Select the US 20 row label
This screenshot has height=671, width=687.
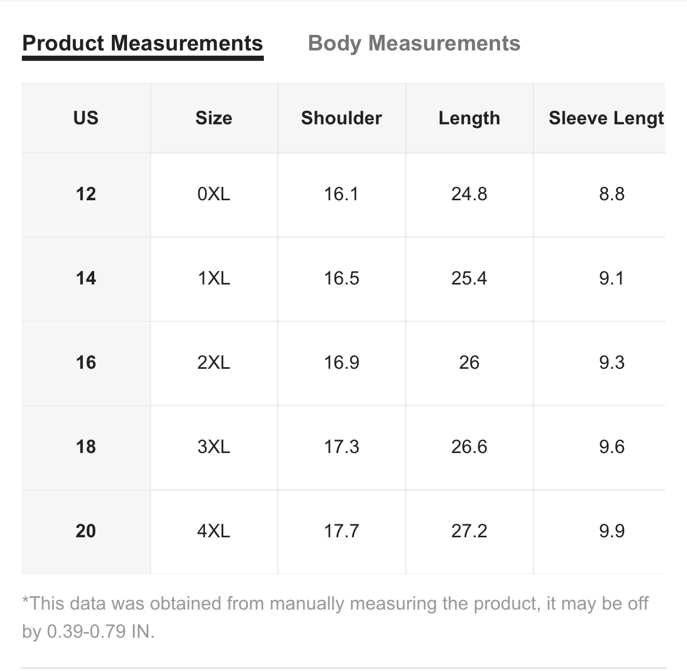click(x=86, y=532)
